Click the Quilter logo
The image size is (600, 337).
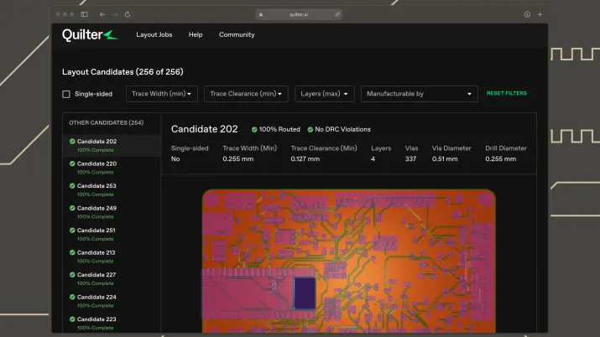point(90,34)
